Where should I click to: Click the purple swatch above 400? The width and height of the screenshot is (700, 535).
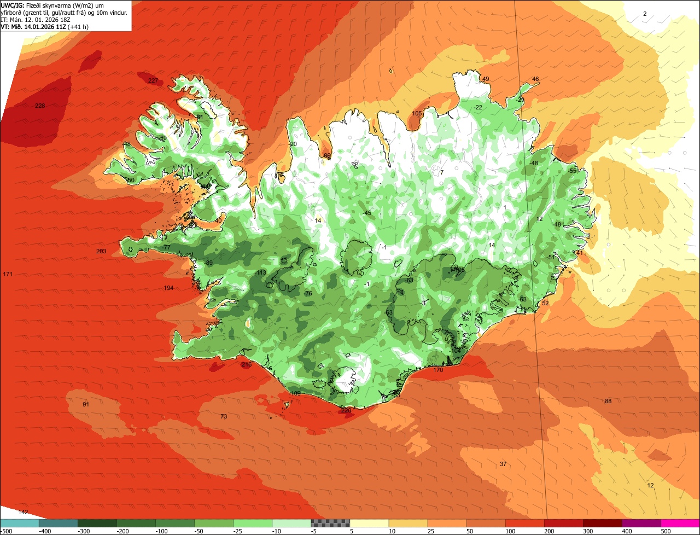[x=640, y=523]
